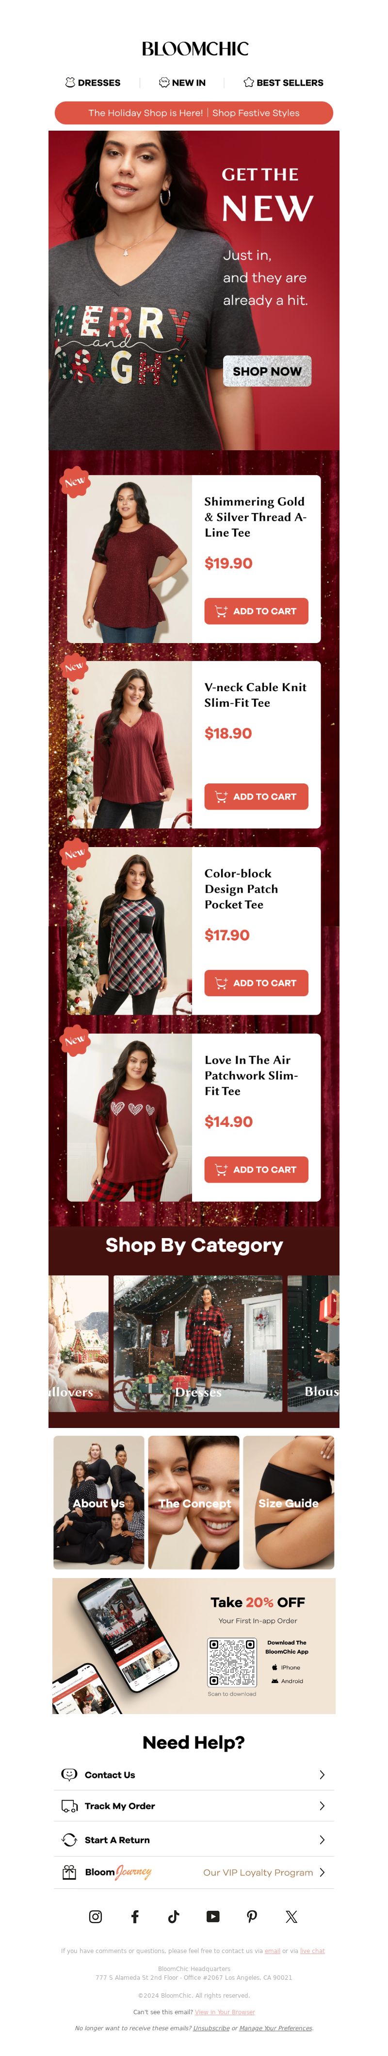Open the Size Guide image tile
Viewport: 388px width, 2056px height.
289,1502
